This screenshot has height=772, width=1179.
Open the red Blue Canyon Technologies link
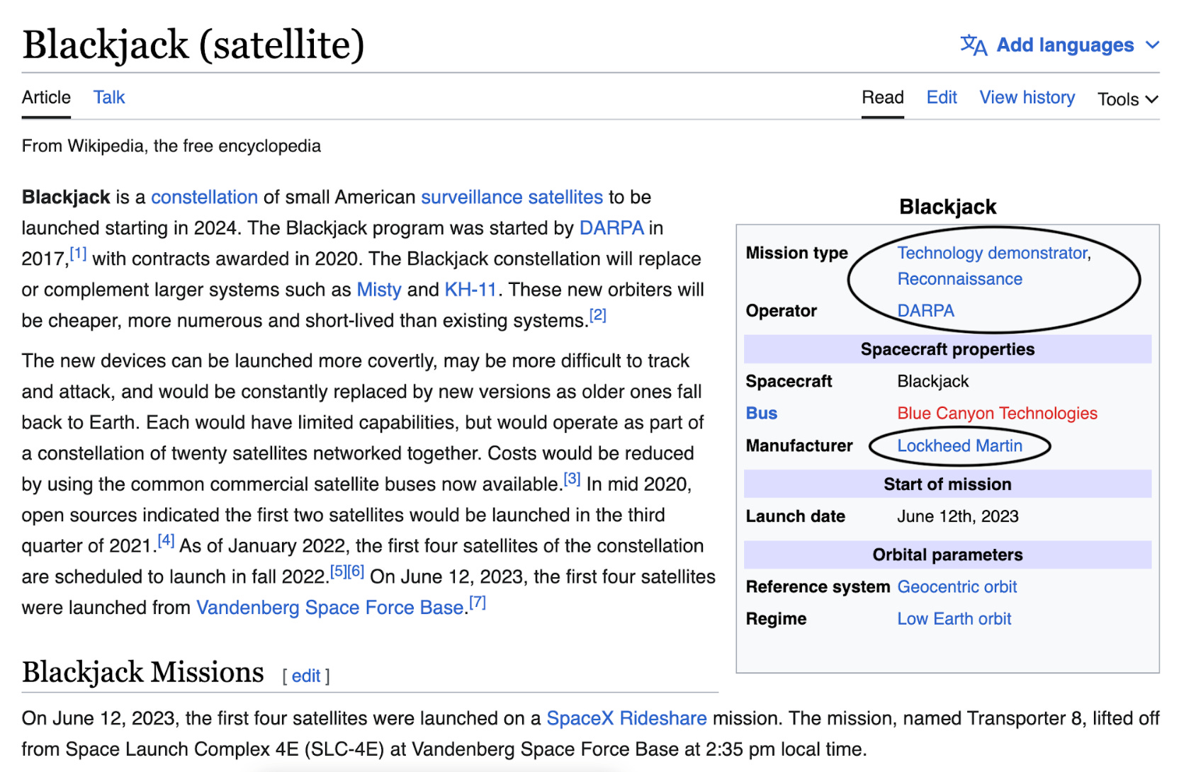tap(997, 413)
